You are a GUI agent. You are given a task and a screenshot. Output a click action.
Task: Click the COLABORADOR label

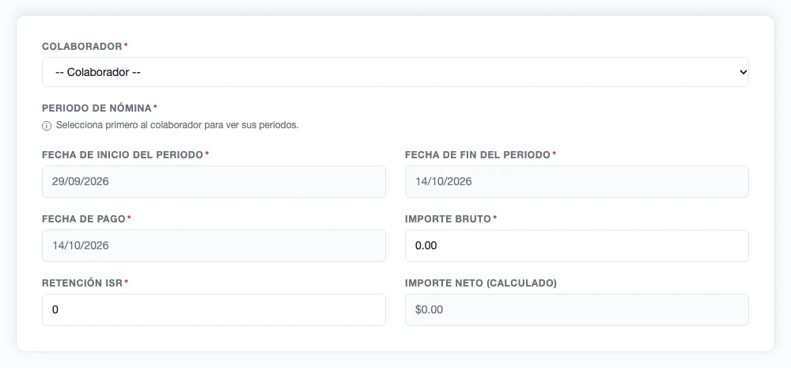click(x=82, y=47)
